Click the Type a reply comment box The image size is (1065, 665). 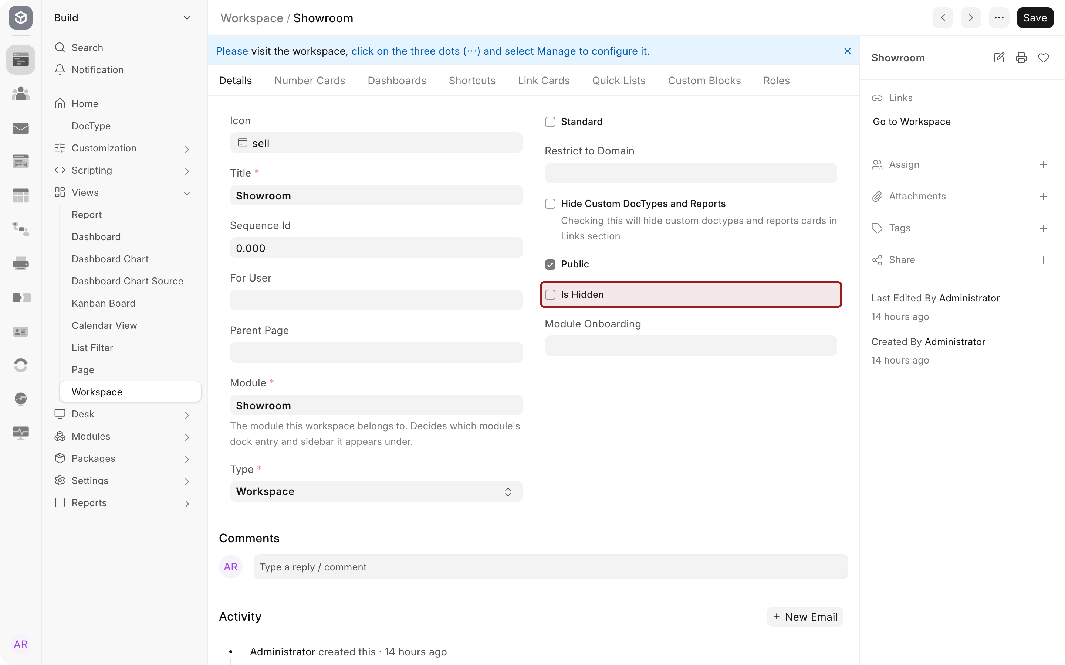coord(551,567)
